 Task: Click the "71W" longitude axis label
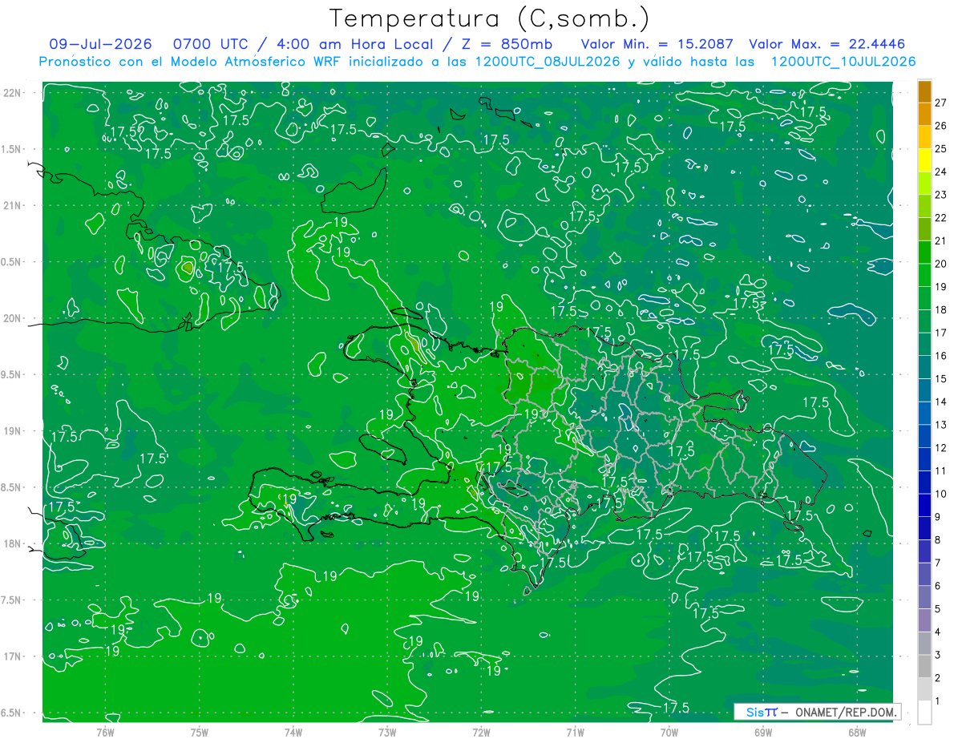575,733
